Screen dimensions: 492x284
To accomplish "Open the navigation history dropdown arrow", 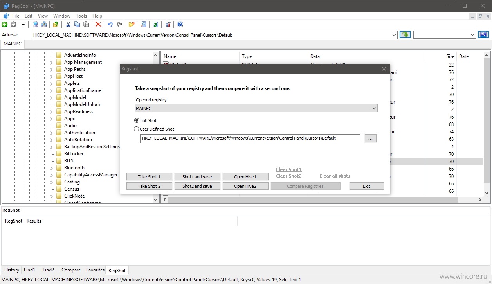I will click(23, 25).
